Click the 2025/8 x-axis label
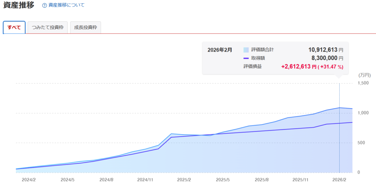The width and height of the screenshot is (376, 188). pyautogui.click(x=262, y=180)
